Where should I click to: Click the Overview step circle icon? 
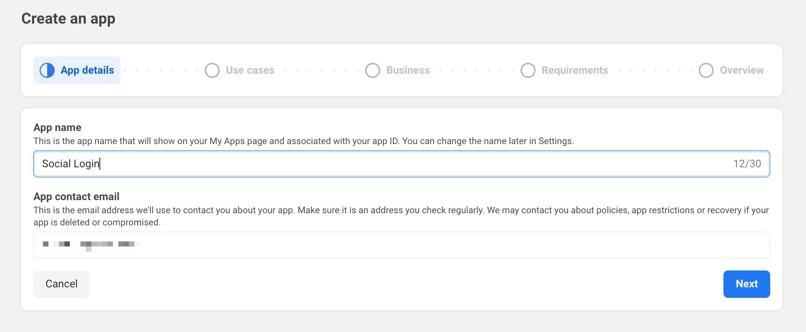click(x=706, y=70)
